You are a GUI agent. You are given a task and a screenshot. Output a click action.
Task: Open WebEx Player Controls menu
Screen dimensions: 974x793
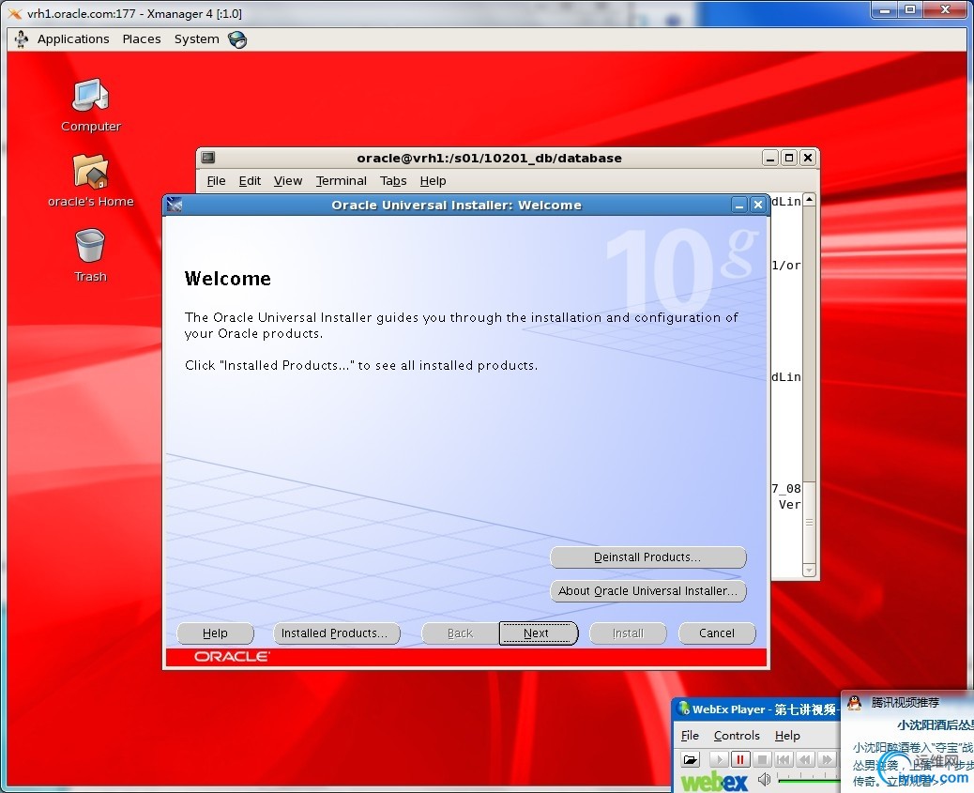737,735
